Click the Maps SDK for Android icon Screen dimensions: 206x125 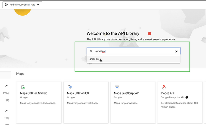pos(23,87)
